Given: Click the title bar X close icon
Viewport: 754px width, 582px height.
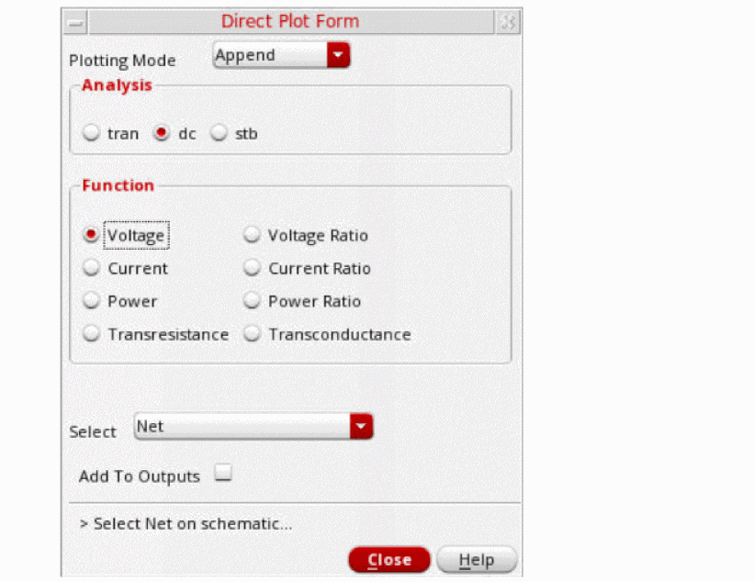Looking at the screenshot, I should click(508, 23).
